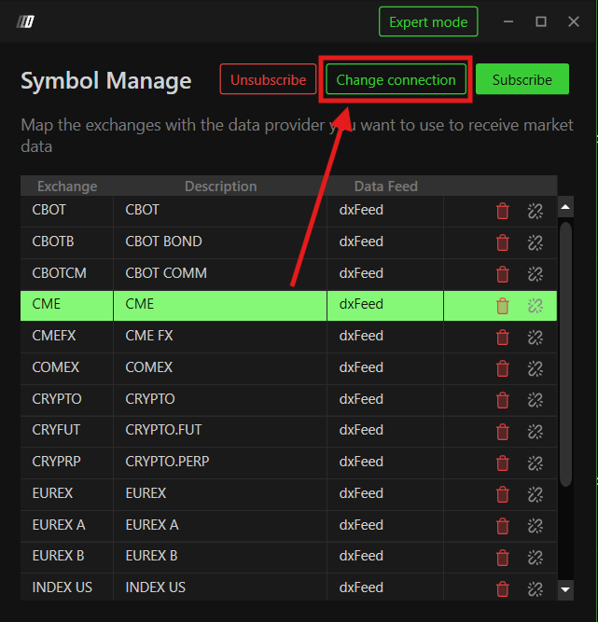Unlink data feed for EUREX A row

click(535, 526)
